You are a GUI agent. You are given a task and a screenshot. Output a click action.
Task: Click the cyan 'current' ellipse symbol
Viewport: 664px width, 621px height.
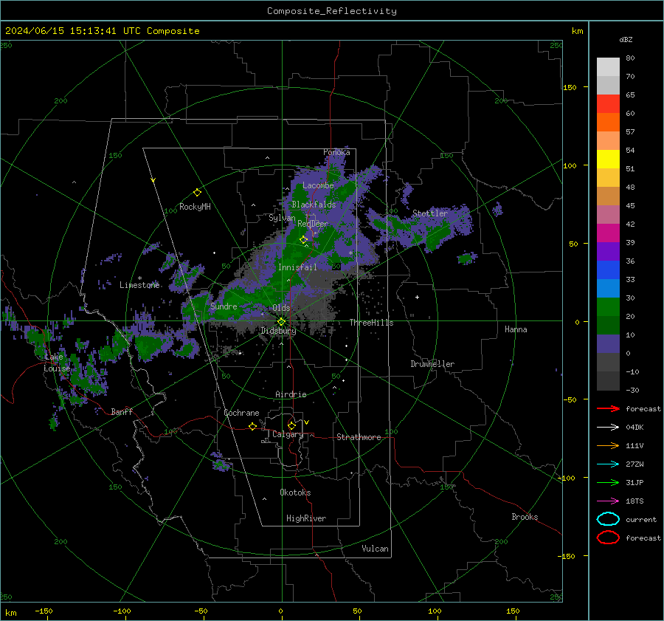pyautogui.click(x=608, y=519)
